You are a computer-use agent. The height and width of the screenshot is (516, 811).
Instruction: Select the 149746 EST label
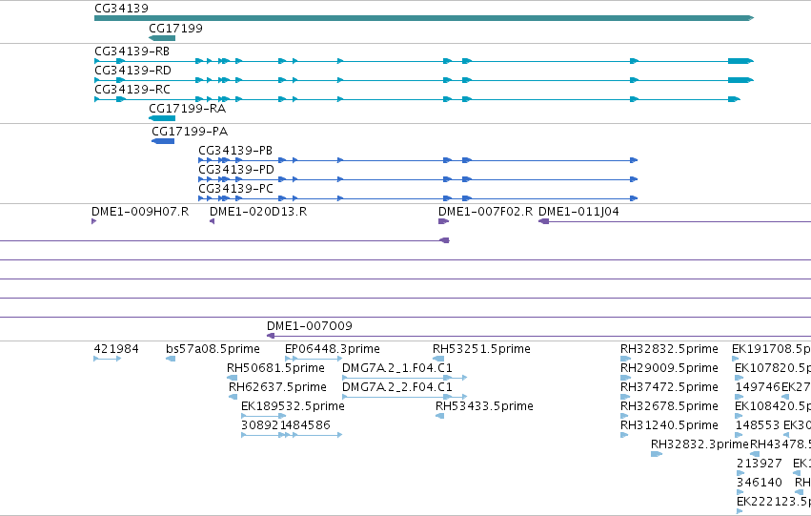point(758,387)
